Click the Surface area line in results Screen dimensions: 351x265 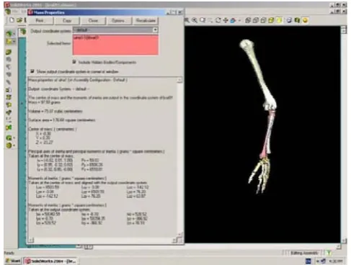click(62, 120)
